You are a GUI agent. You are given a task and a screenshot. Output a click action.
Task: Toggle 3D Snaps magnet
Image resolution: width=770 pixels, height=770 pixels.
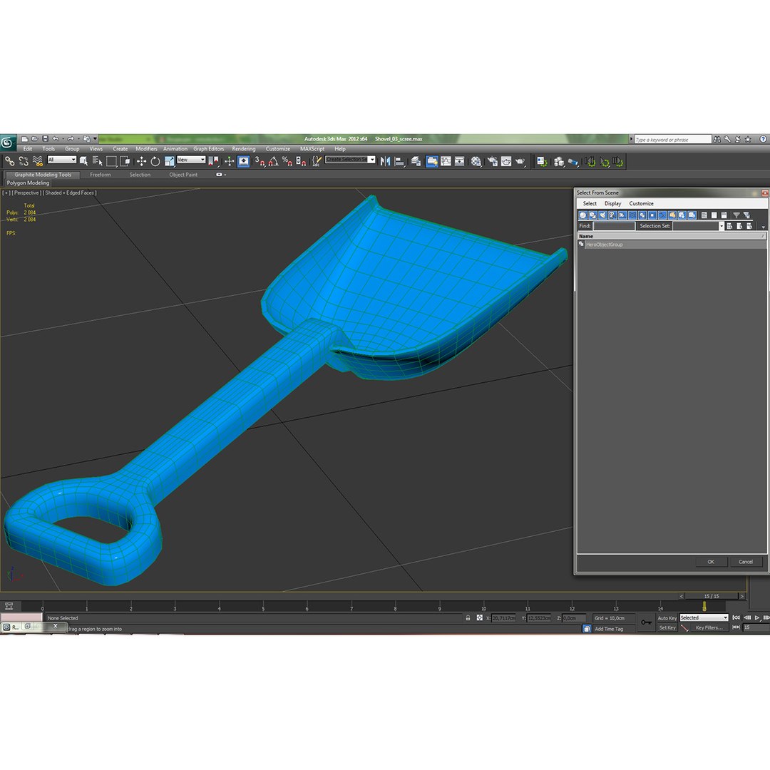point(260,161)
